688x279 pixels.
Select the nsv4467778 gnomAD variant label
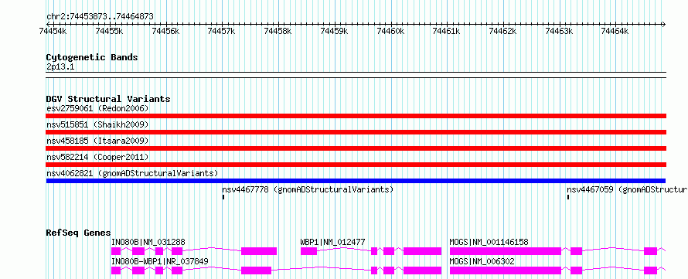(308, 190)
